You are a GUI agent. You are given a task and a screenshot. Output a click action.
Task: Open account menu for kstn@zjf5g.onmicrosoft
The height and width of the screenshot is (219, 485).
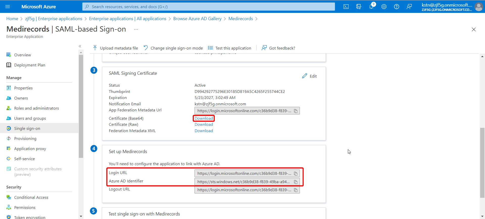(x=452, y=7)
